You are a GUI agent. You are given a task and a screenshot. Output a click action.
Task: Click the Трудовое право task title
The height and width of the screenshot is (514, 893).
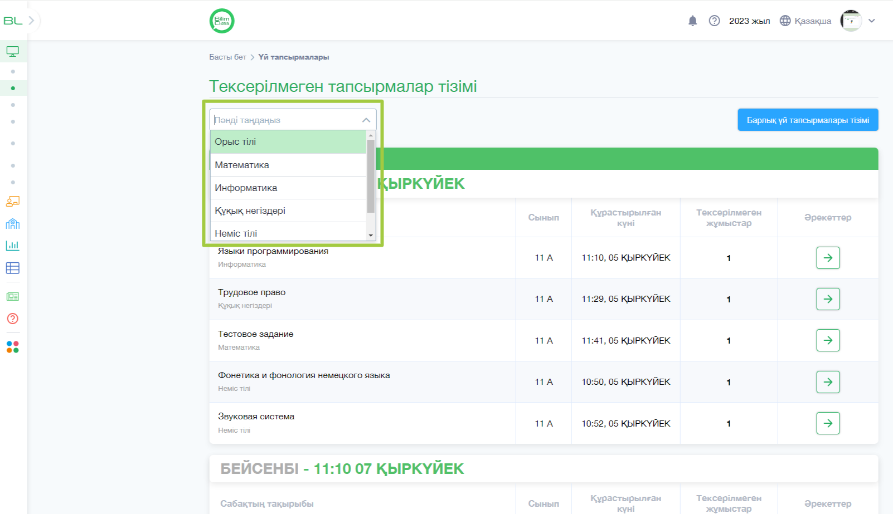[x=251, y=292]
